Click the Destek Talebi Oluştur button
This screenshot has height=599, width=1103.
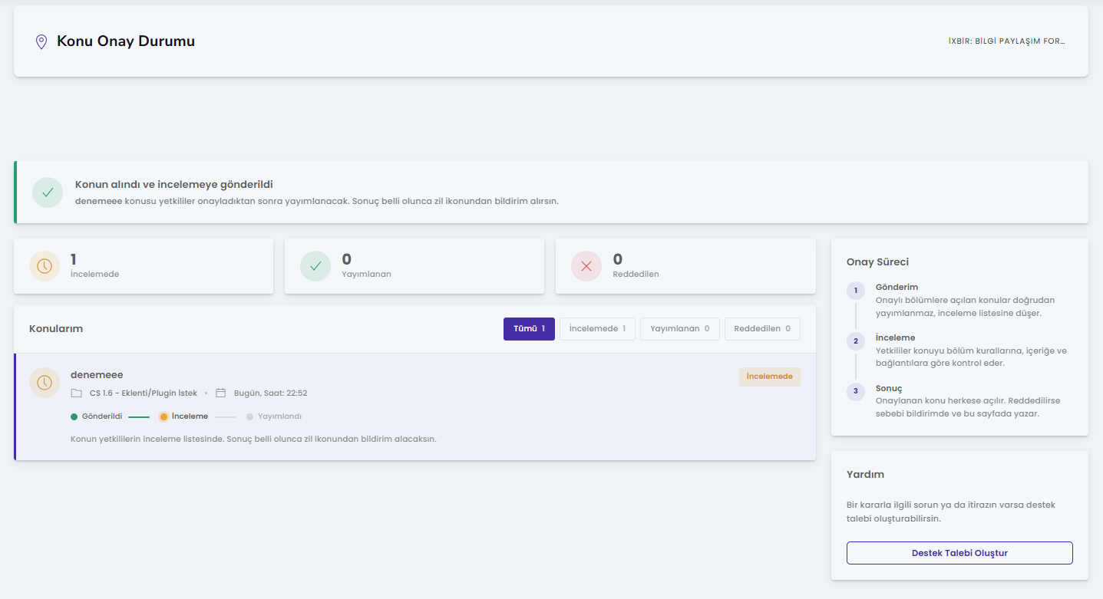959,553
